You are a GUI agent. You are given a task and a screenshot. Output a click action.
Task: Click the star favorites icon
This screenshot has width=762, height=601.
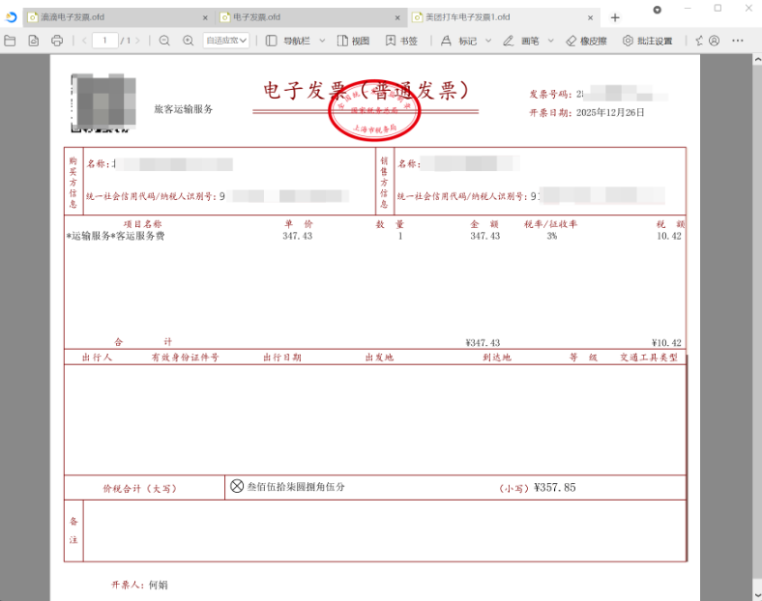699,41
